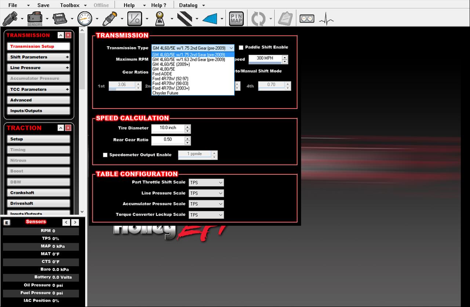This screenshot has height=307, width=470.
Task: Click the 300 MPH speed field
Action: tap(265, 59)
